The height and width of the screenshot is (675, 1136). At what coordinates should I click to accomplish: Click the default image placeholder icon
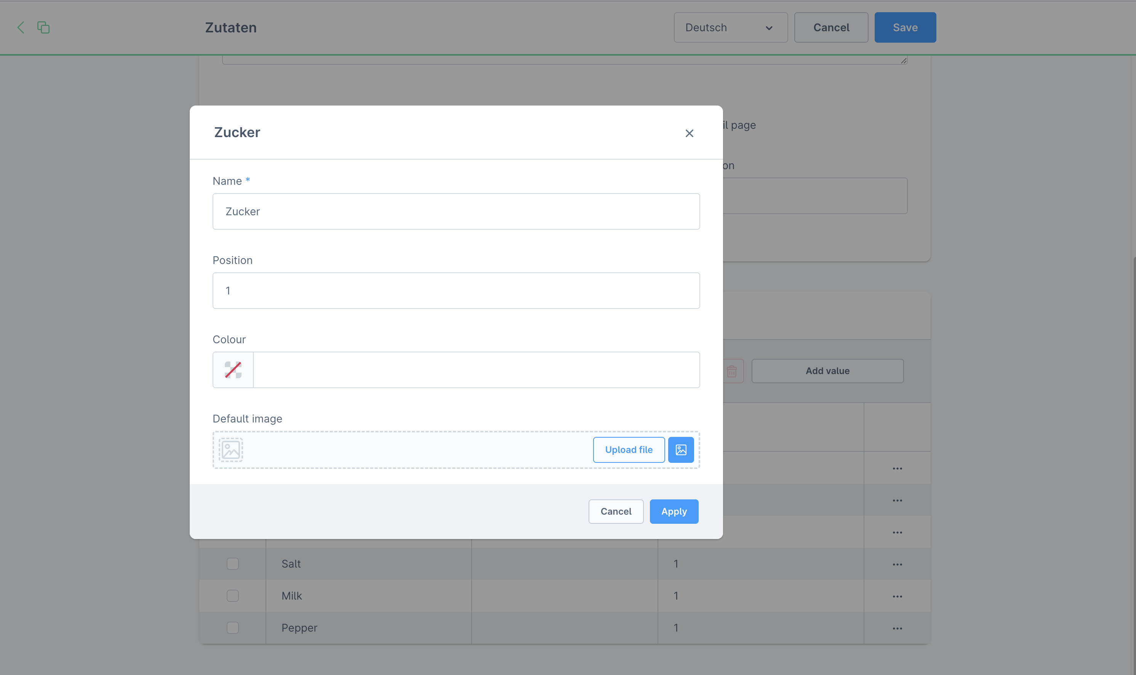click(231, 450)
